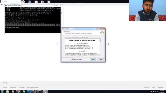Open File Explorer from the taskbar
The width and height of the screenshot is (166, 93).
coord(8,91)
